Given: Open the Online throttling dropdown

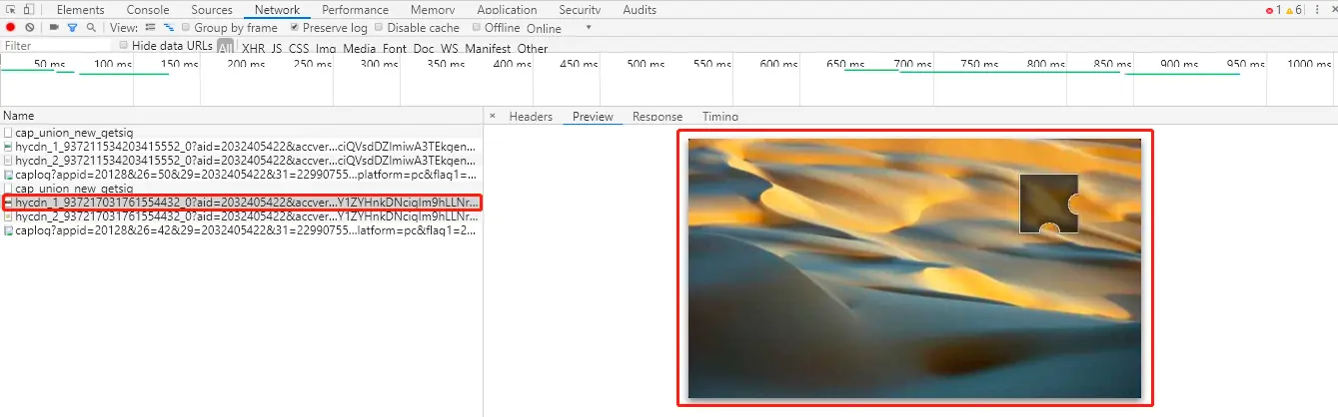Looking at the screenshot, I should pyautogui.click(x=560, y=28).
